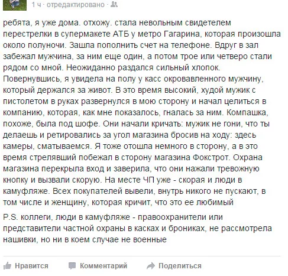Click the thumbs-up Like icon

(8, 266)
